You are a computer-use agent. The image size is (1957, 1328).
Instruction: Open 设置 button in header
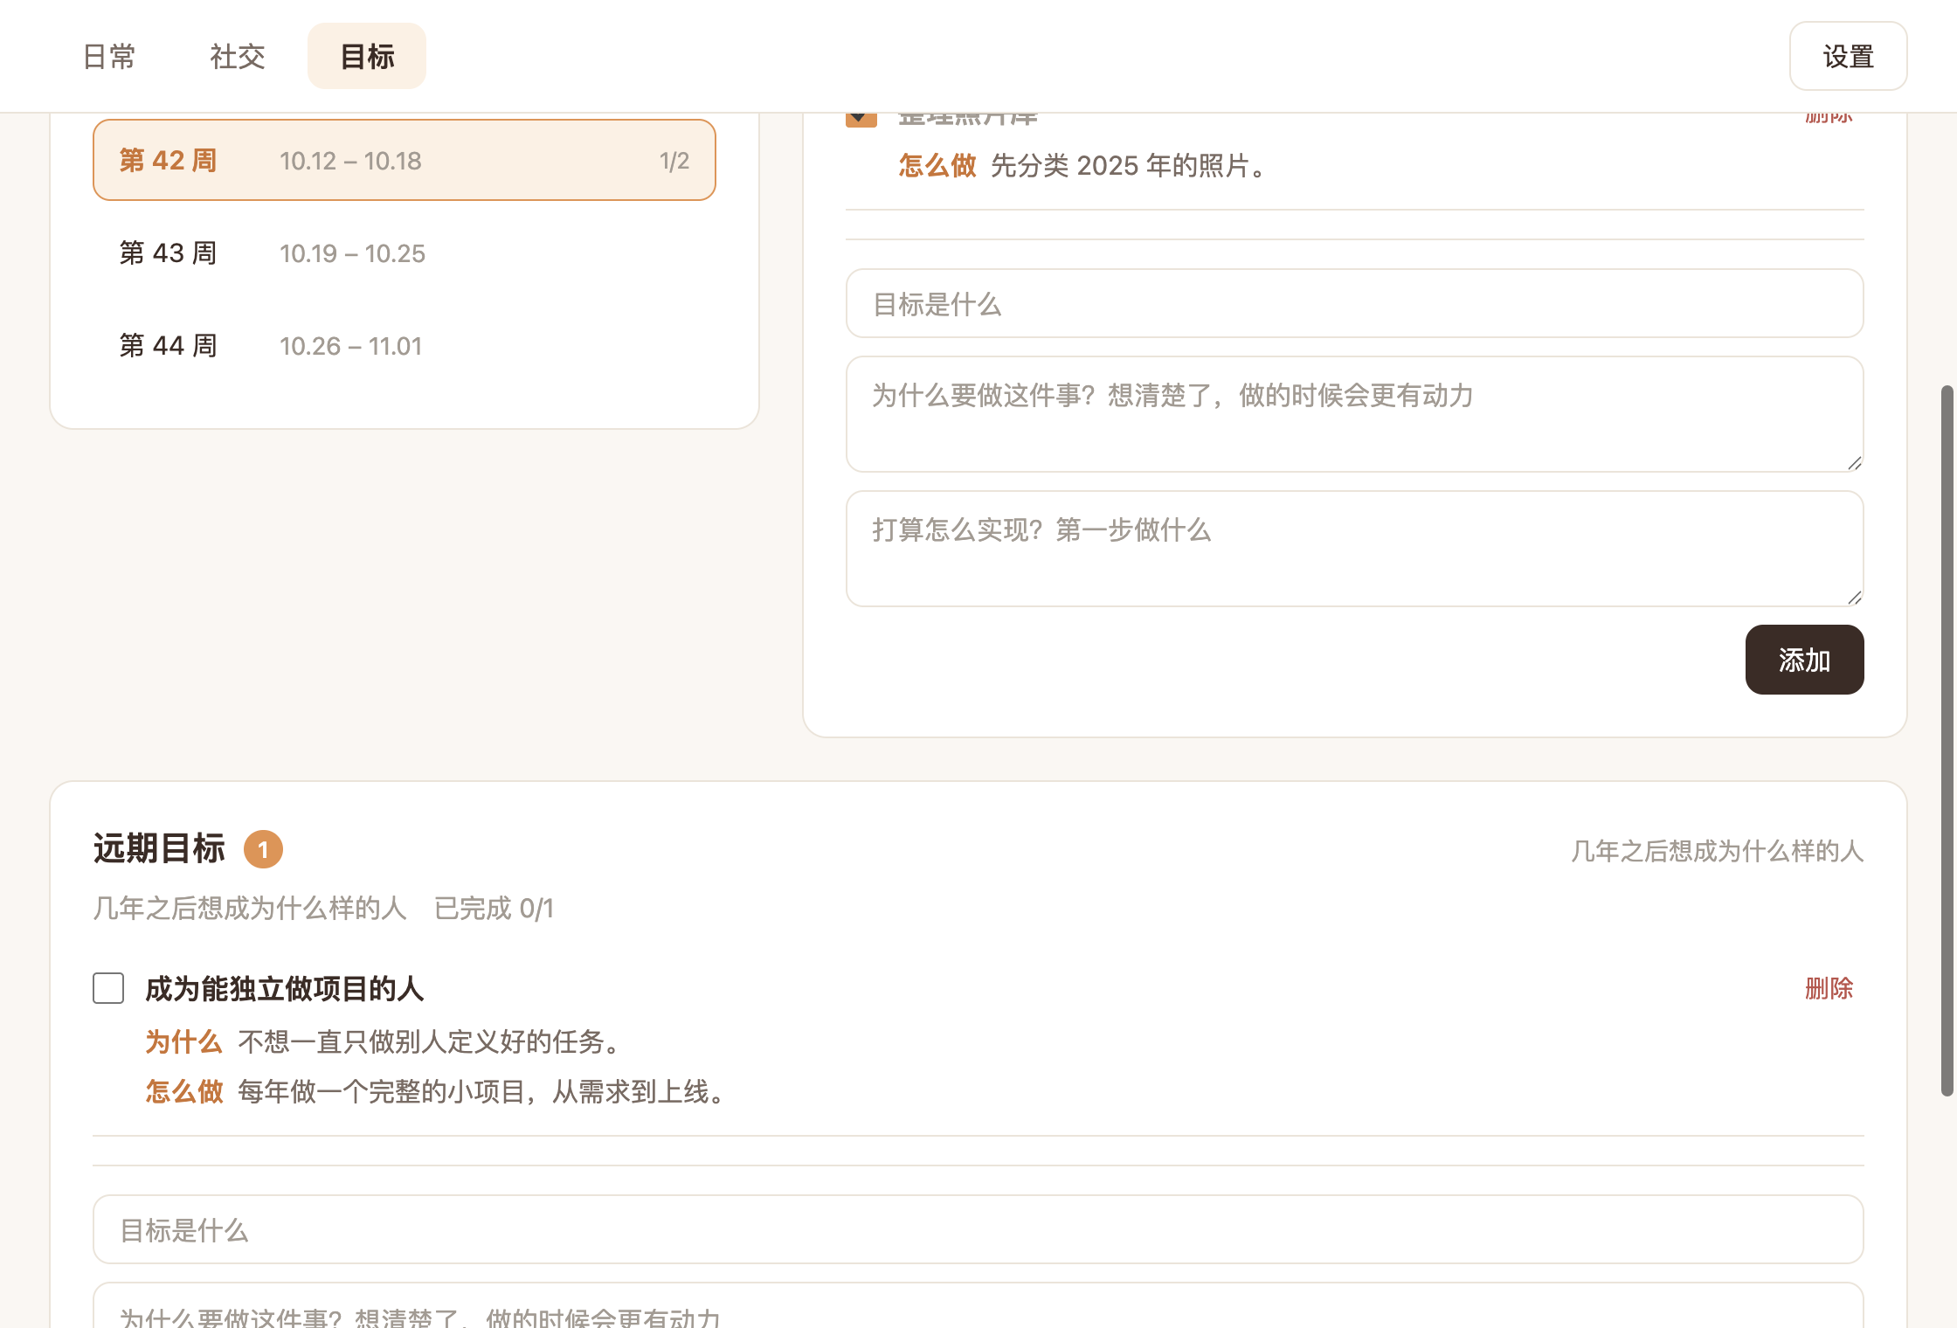1848,57
